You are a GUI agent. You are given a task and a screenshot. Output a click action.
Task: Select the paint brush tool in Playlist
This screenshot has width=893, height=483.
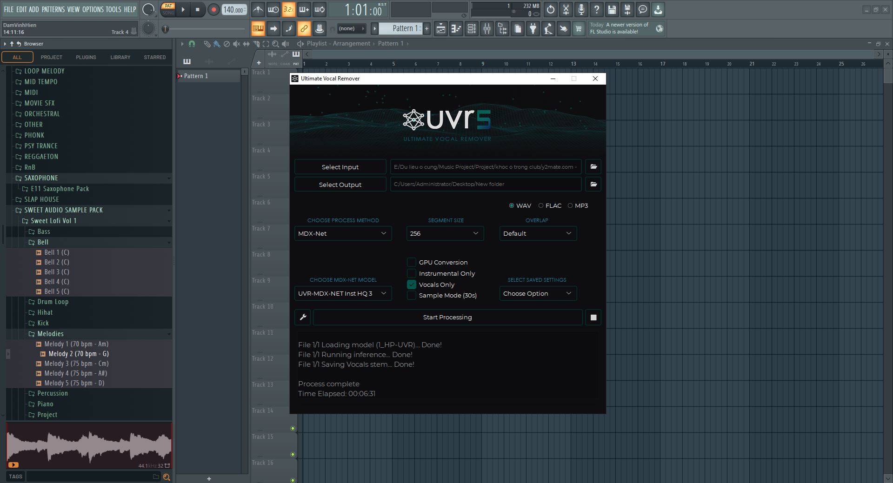[217, 44]
